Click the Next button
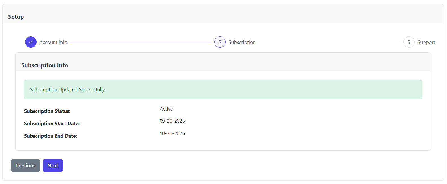The height and width of the screenshot is (184, 447). pos(53,165)
